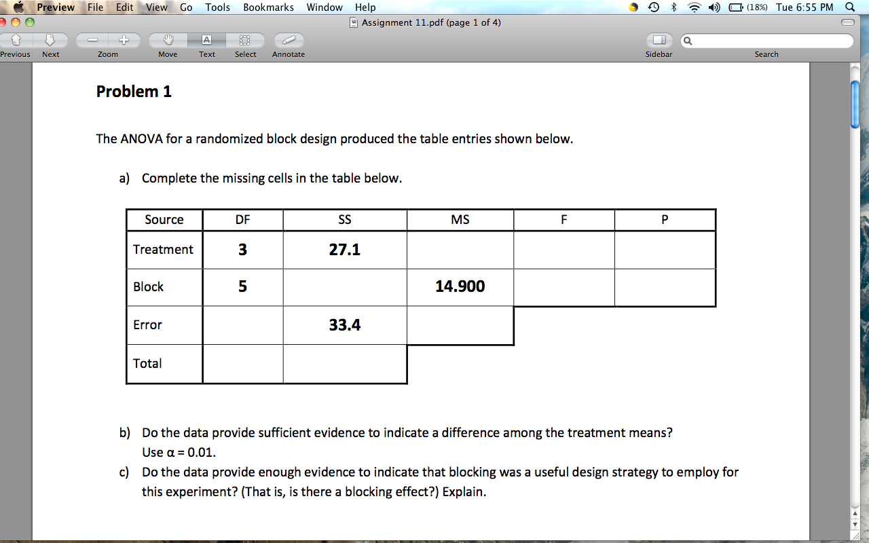Open the Bookmarks menu
This screenshot has width=869, height=543.
[267, 7]
